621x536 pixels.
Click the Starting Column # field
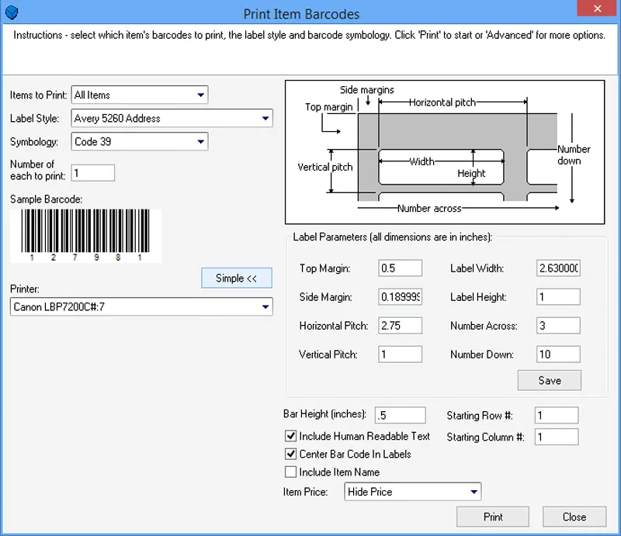(557, 437)
